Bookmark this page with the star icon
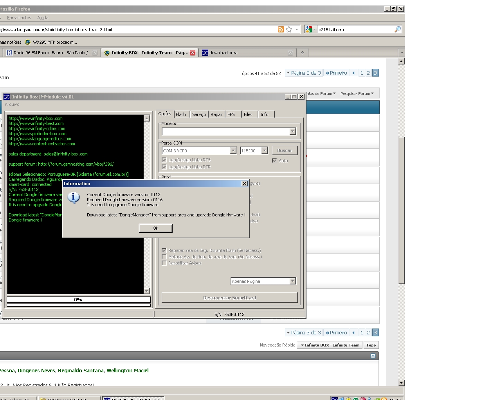 point(289,29)
